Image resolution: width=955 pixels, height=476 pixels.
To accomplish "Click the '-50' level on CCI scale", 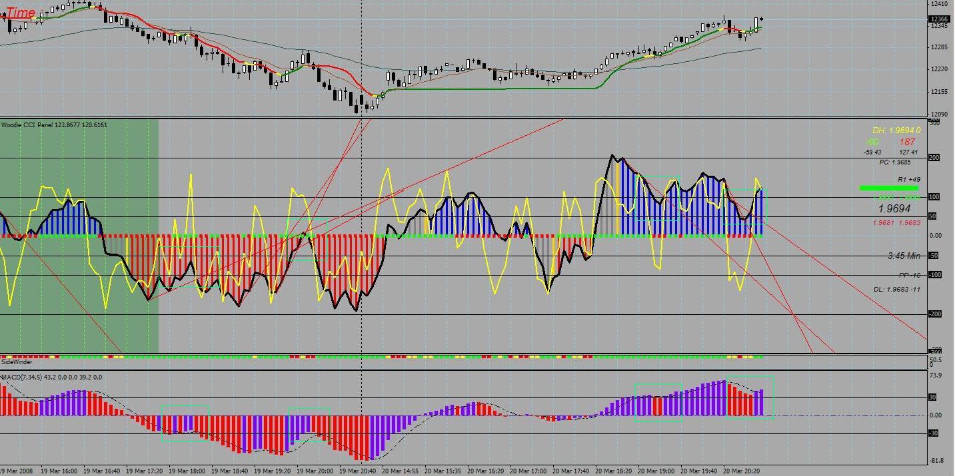I will (x=934, y=256).
